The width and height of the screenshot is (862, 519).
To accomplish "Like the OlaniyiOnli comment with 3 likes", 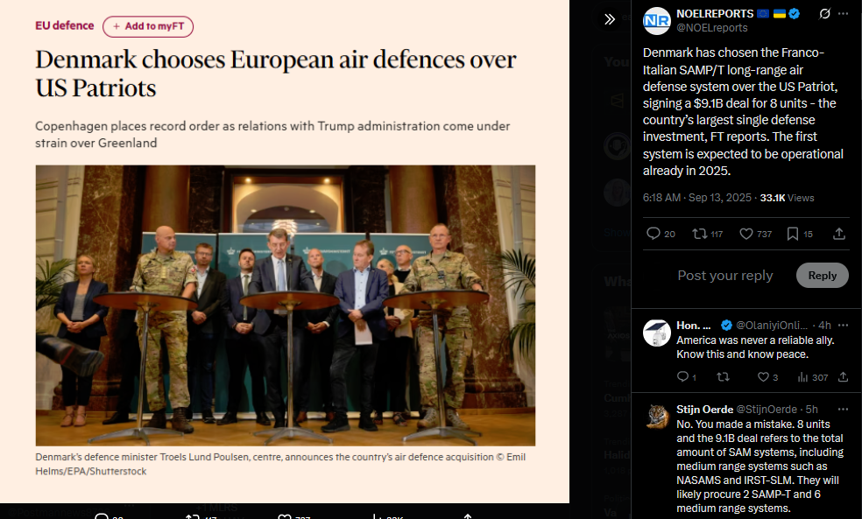I will tap(767, 376).
